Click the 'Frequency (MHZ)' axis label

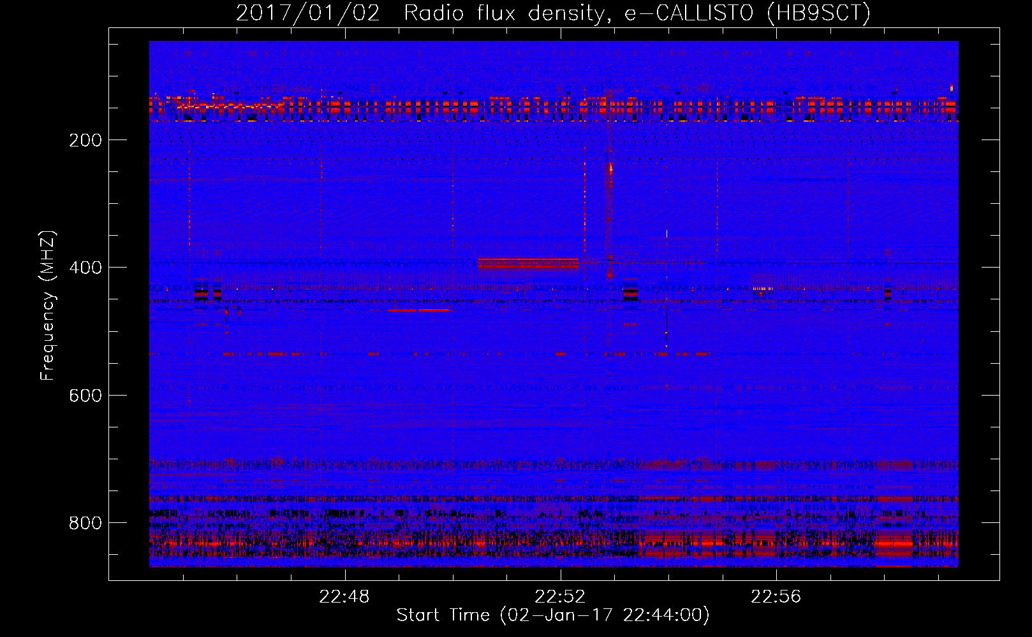coord(48,306)
